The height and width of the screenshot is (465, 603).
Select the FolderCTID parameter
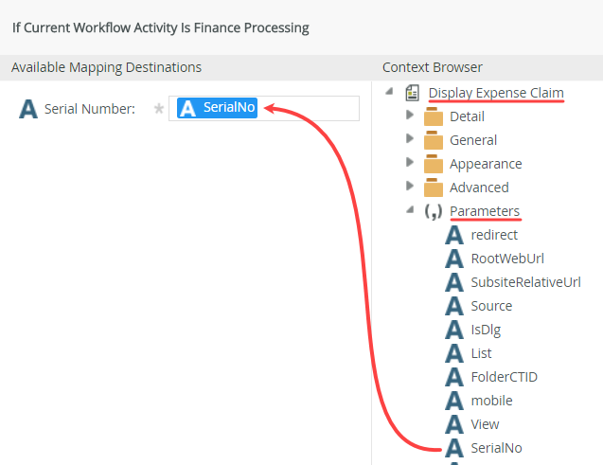coord(504,377)
